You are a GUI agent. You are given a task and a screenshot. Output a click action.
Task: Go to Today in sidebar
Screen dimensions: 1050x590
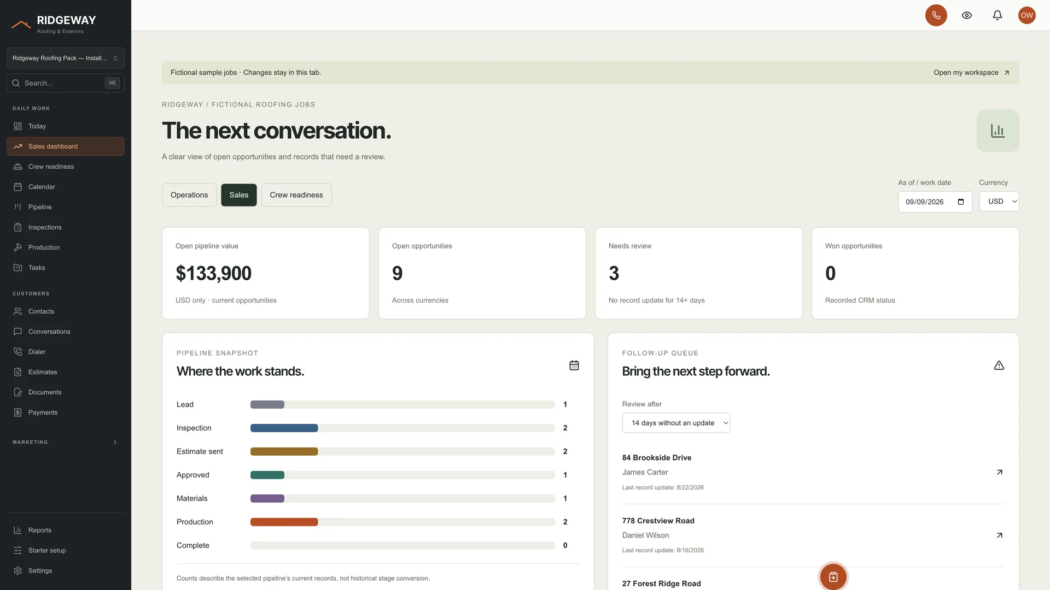click(x=66, y=126)
